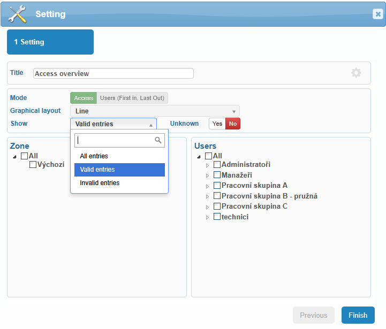Expand the technici group arrow

[x=208, y=217]
